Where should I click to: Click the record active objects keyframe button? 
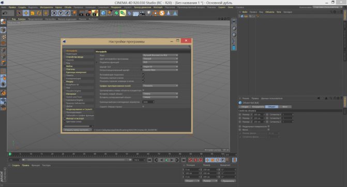click(190, 160)
